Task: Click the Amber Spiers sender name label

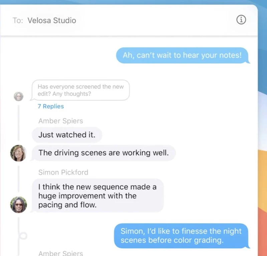Action: point(61,121)
